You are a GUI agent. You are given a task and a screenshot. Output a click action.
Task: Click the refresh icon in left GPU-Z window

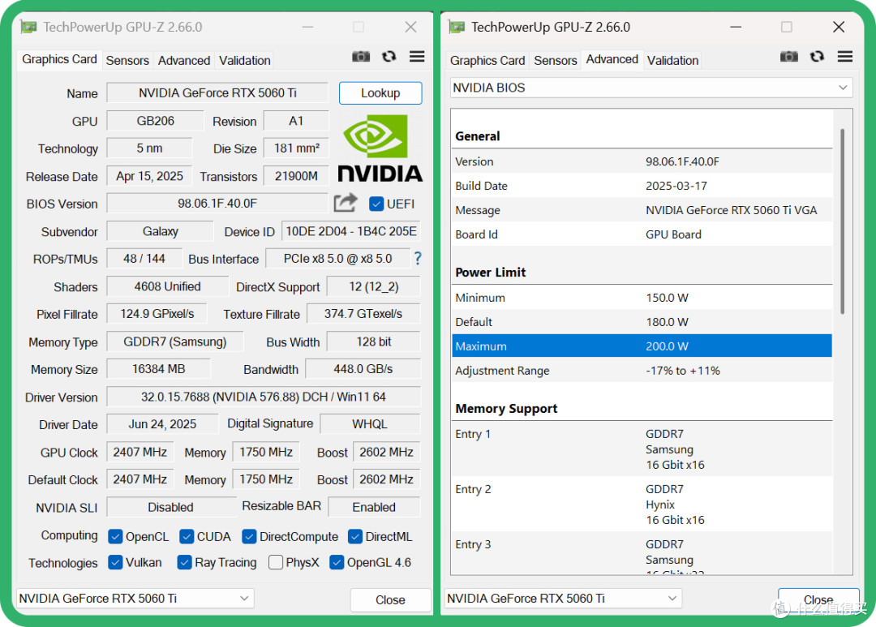coord(389,57)
